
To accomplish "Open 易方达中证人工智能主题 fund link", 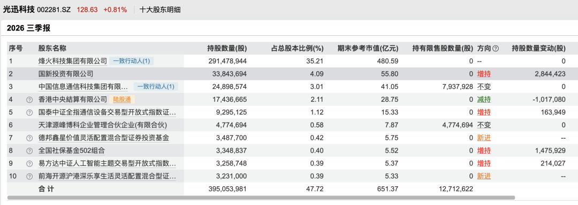I will pos(107,164).
